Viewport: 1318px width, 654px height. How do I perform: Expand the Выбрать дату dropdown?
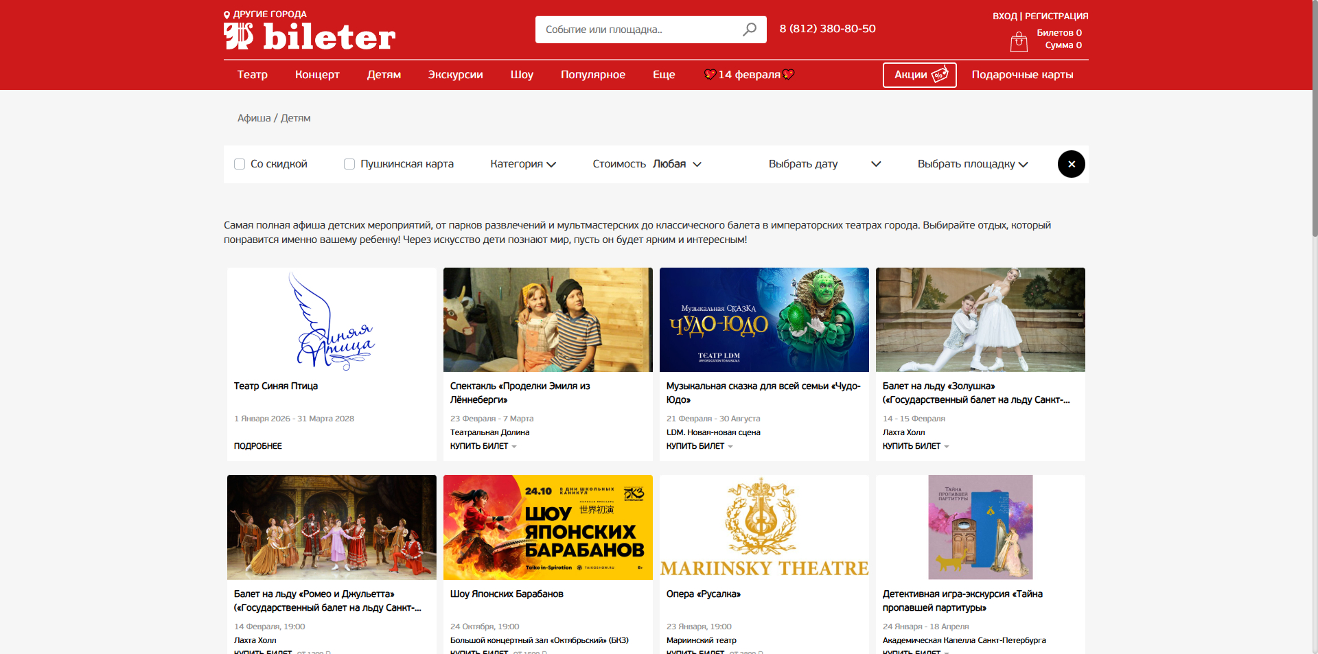(x=824, y=164)
